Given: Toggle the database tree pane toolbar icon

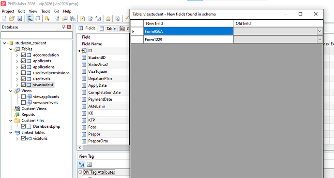Looking at the screenshot, I should coord(30,19).
